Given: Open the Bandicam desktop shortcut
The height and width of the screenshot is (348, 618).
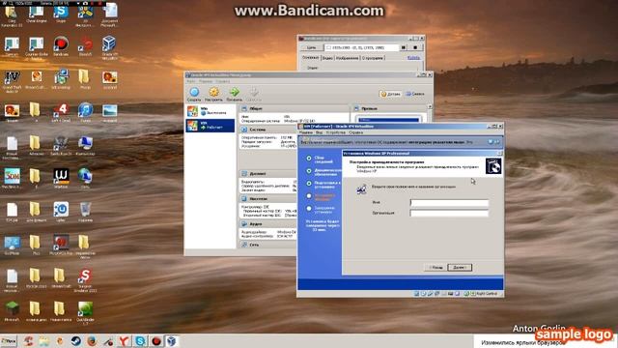Looking at the screenshot, I should (x=61, y=45).
